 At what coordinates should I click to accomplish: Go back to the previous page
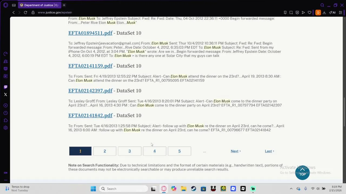pyautogui.click(x=14, y=12)
